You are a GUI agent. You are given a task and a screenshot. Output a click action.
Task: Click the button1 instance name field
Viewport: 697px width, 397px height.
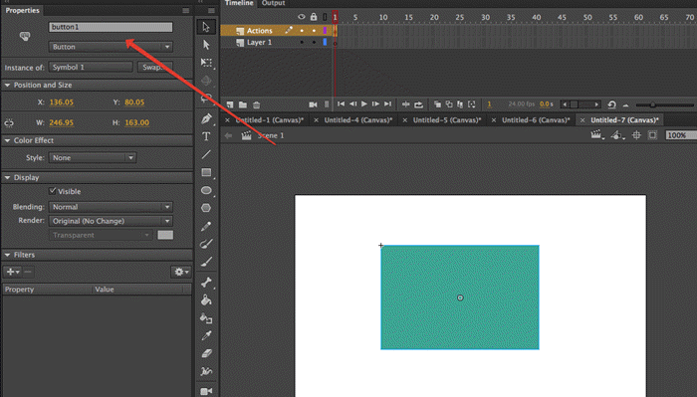tap(111, 27)
